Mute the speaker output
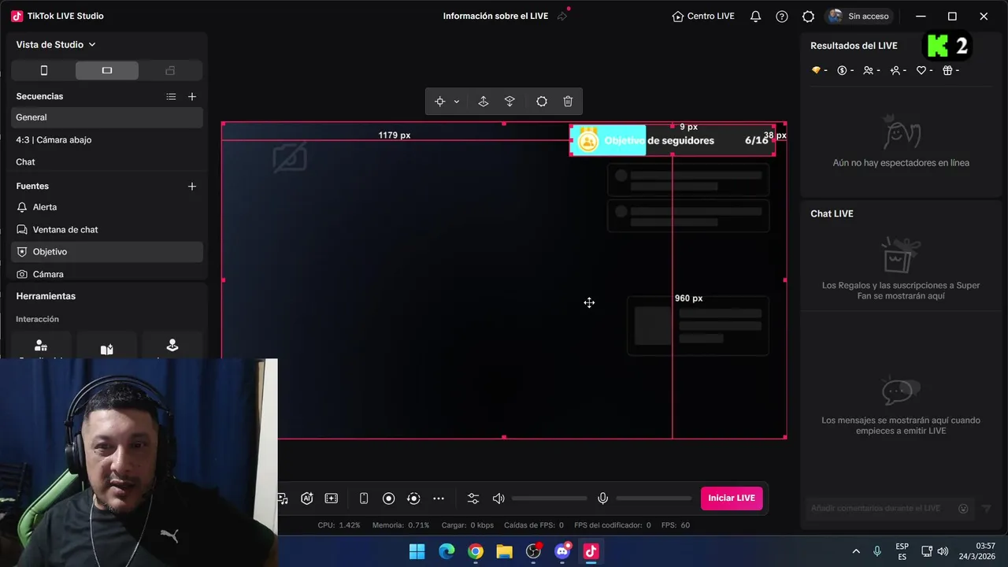Screen dimensions: 1008x567 click(x=498, y=498)
